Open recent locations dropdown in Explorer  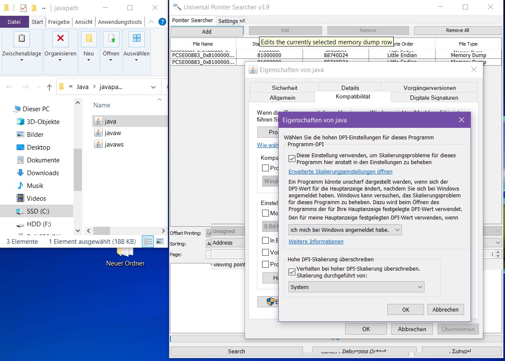[38, 87]
